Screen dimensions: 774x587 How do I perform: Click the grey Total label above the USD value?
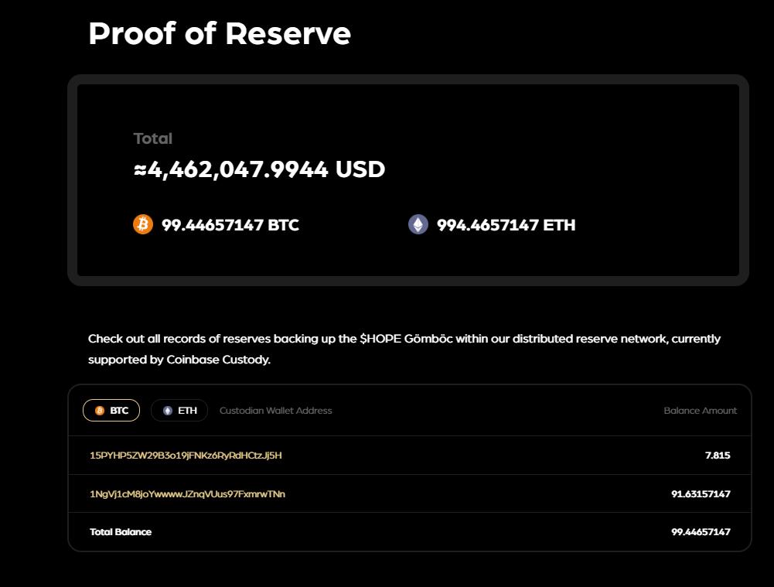coord(153,138)
